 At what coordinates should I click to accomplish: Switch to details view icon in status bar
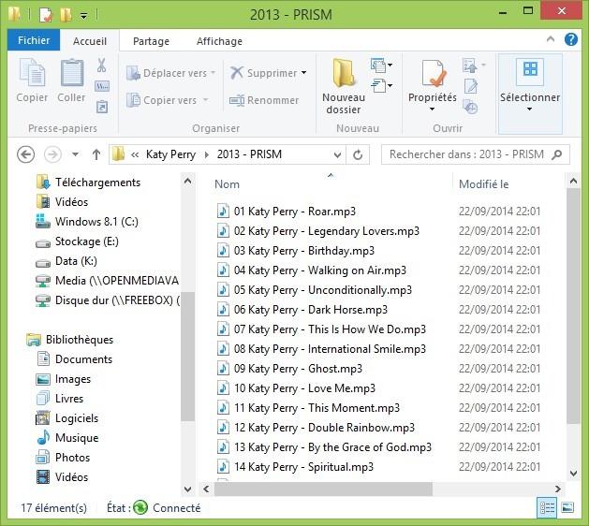(x=547, y=508)
